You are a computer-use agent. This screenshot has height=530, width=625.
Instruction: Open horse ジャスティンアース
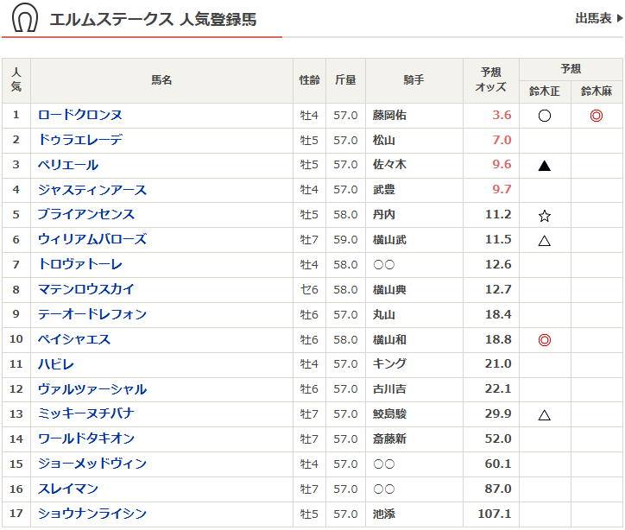[x=92, y=190]
